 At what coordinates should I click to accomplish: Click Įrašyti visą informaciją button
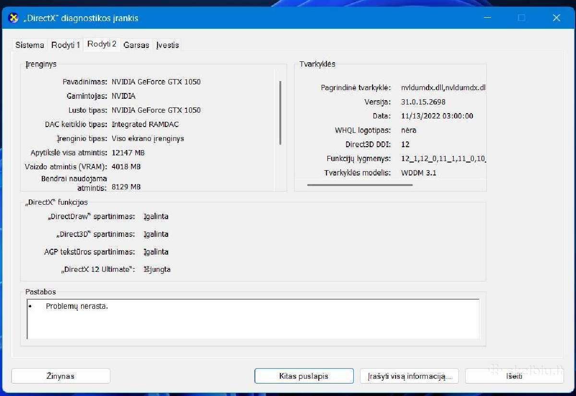point(409,376)
